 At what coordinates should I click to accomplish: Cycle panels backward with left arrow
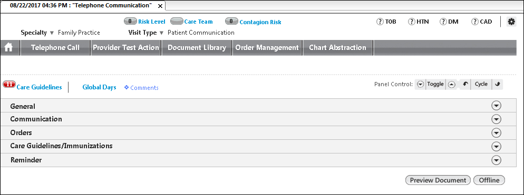tap(465, 84)
